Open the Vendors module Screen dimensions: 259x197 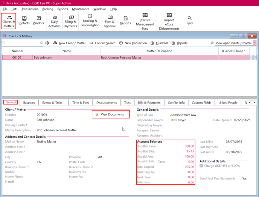click(x=38, y=21)
